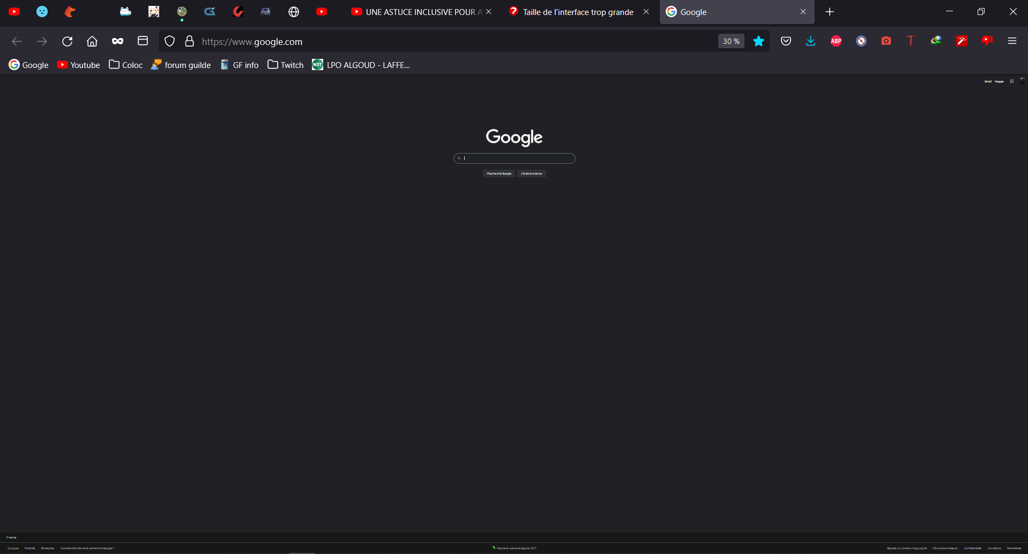1028x554 pixels.
Task: Save page to Pocket
Action: [x=786, y=41]
